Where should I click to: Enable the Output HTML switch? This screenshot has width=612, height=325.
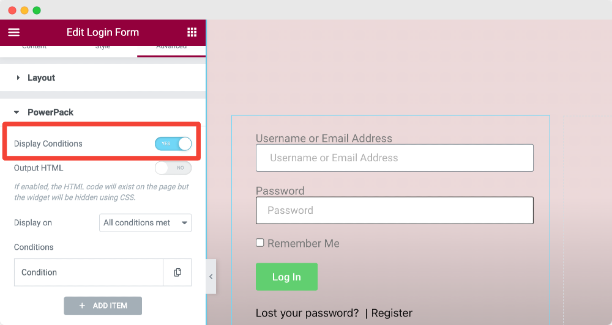(x=173, y=168)
